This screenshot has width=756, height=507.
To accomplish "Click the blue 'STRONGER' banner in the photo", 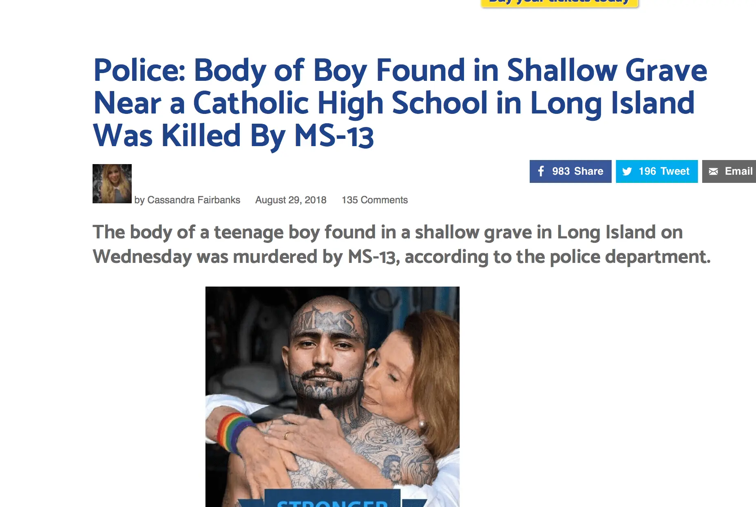I will point(332,498).
